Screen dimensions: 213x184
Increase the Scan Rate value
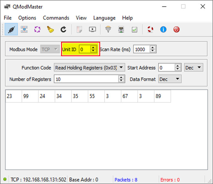[152, 48]
